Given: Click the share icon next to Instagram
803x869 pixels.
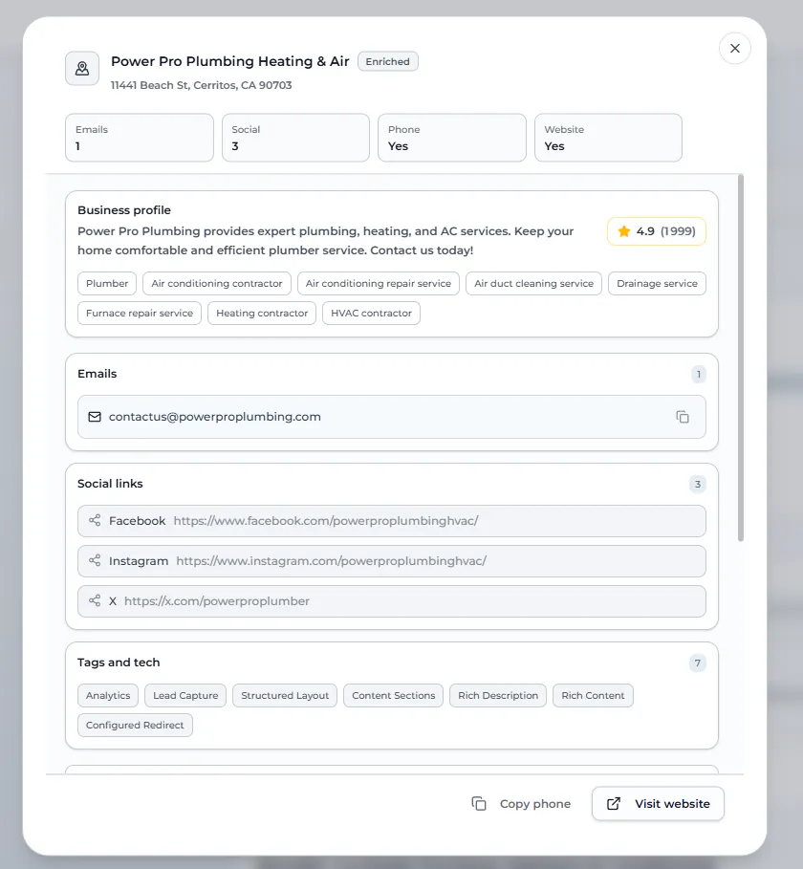Looking at the screenshot, I should click(95, 560).
